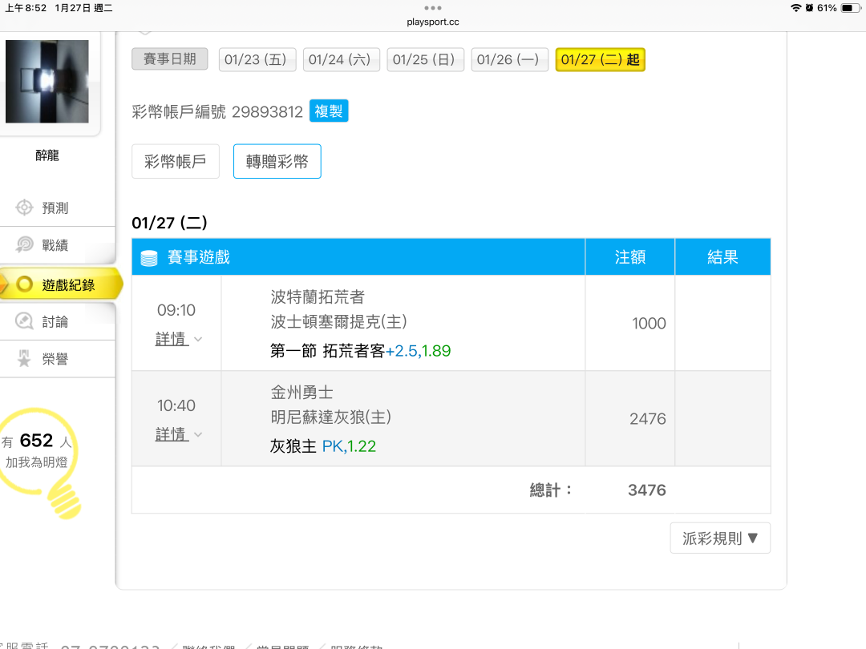Viewport: 866px width, 649px height.
Task: Click the 討論 speech bubble icon
Action: 25,321
